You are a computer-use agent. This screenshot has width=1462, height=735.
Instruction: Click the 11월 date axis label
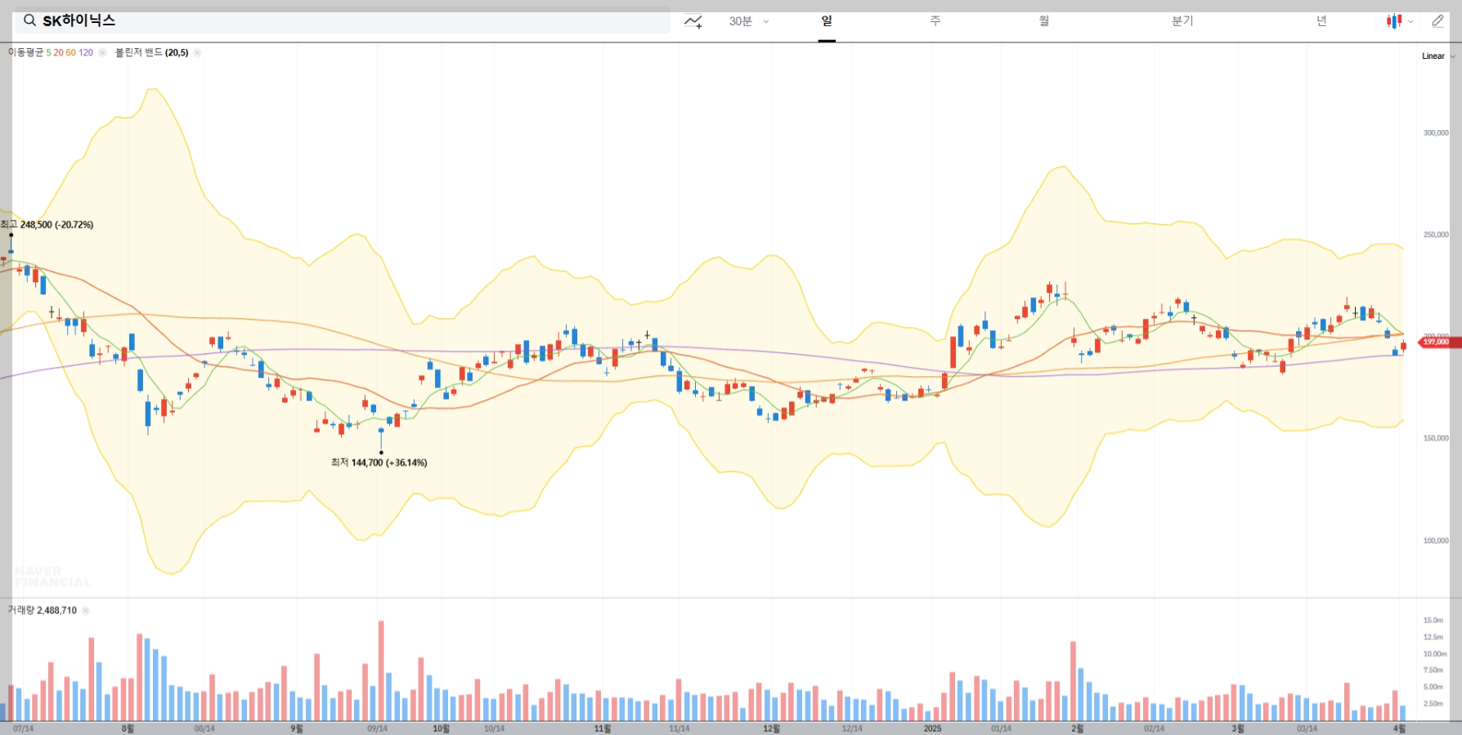click(x=602, y=728)
